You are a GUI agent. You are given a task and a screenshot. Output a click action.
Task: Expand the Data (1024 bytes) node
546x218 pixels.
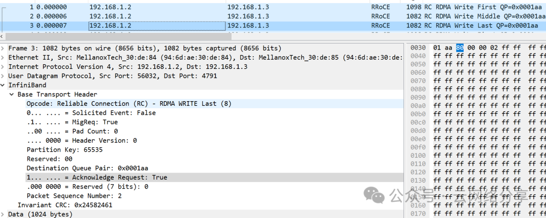(3, 214)
